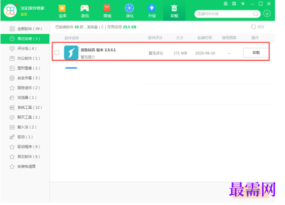The height and width of the screenshot is (205, 285).
Task: Sort by 大小 column header
Action: point(180,38)
